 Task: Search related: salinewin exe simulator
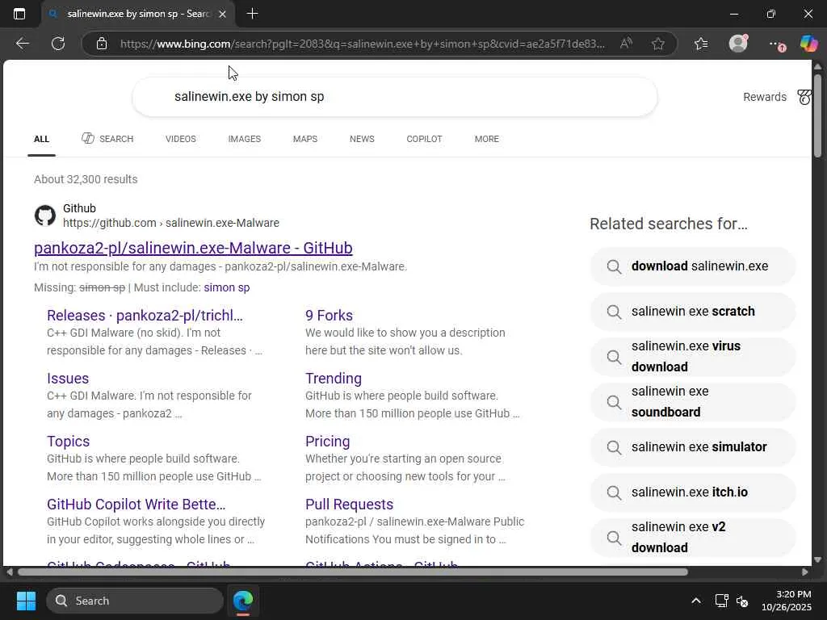coord(692,447)
